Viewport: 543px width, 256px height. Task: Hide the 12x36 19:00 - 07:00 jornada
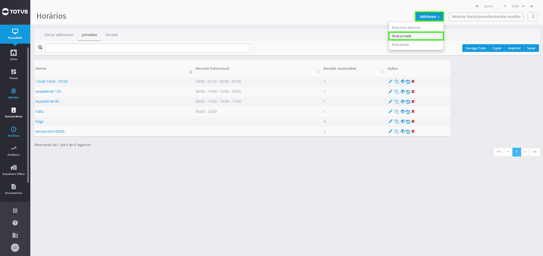click(403, 82)
